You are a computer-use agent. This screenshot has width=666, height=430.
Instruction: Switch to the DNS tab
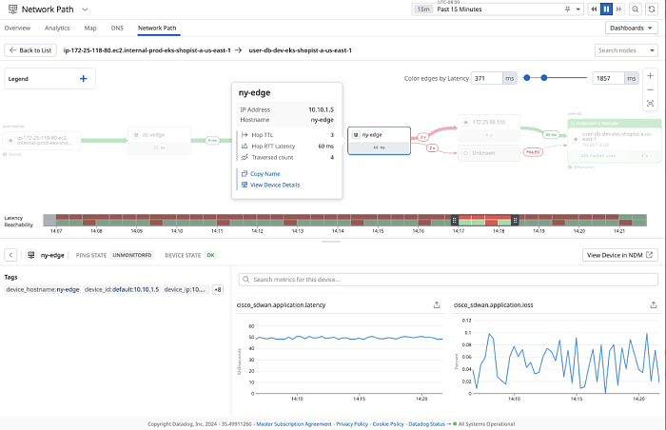click(117, 29)
